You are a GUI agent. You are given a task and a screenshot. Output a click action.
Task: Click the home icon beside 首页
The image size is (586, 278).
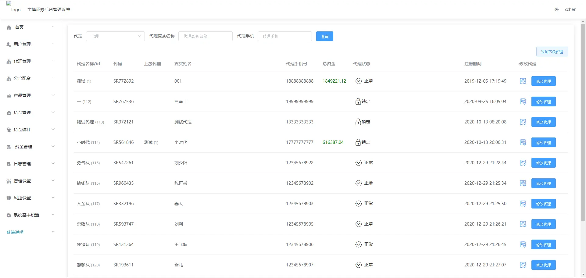[9, 27]
